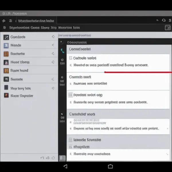
Task: Toggle the checkbox next to Cefmele wedes
Action: click(x=71, y=58)
